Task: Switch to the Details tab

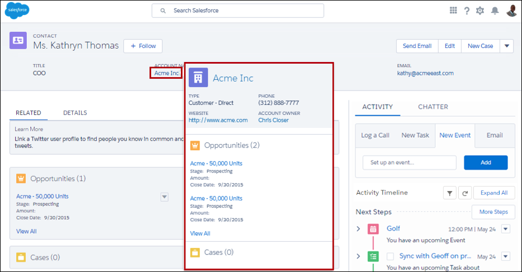Action: (75, 113)
